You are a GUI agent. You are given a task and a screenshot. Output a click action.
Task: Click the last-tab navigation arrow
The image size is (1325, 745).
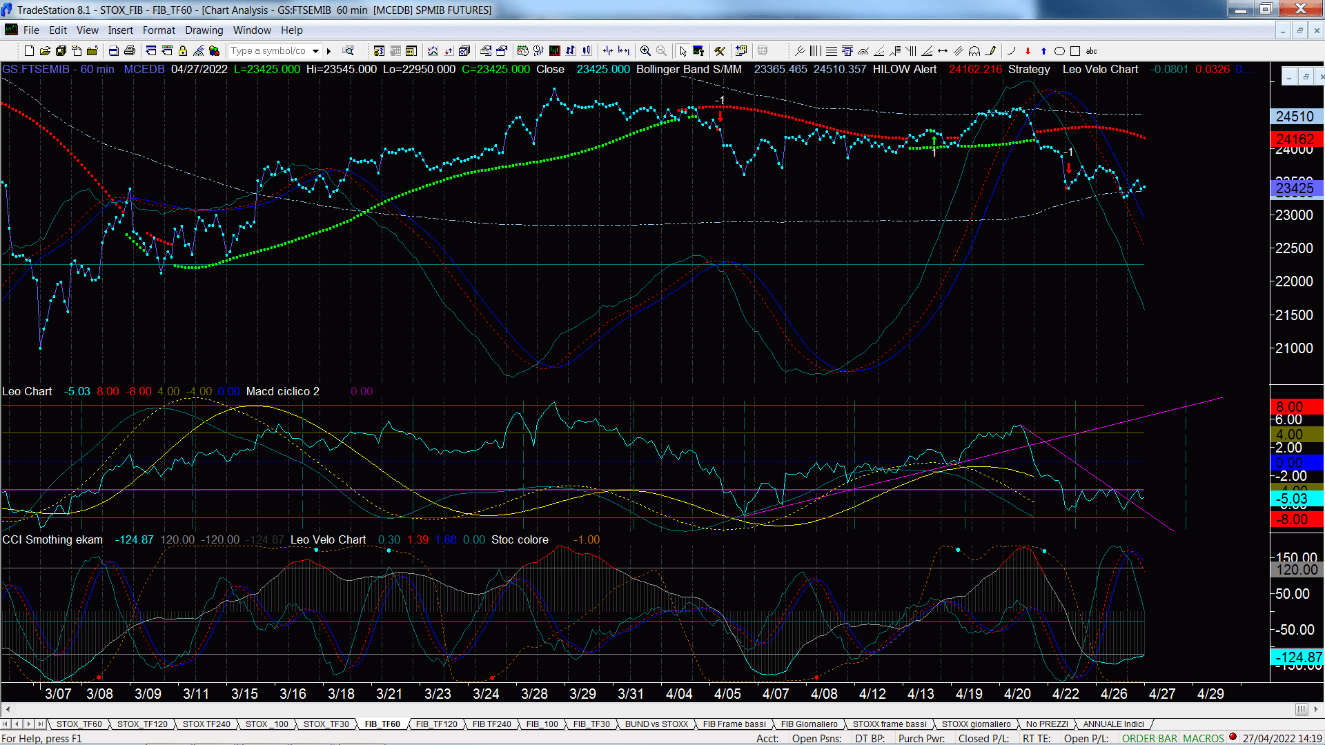tap(41, 724)
